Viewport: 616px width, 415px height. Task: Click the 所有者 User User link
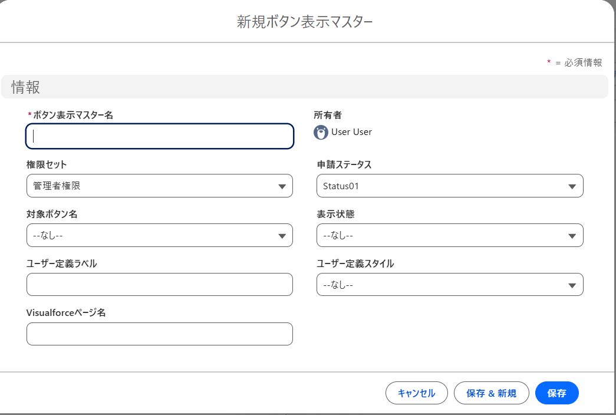(x=352, y=133)
